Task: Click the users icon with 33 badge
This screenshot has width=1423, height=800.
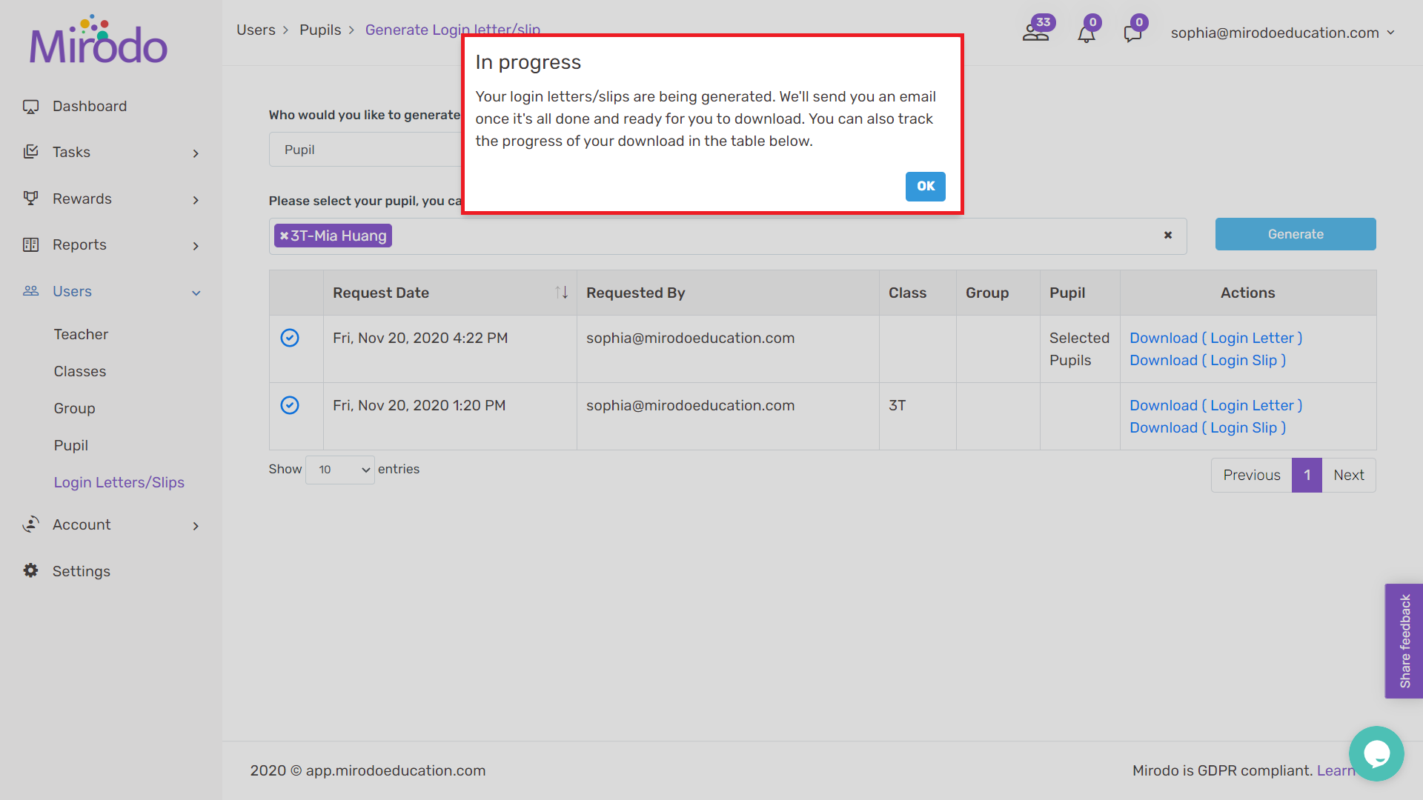Action: (1036, 32)
